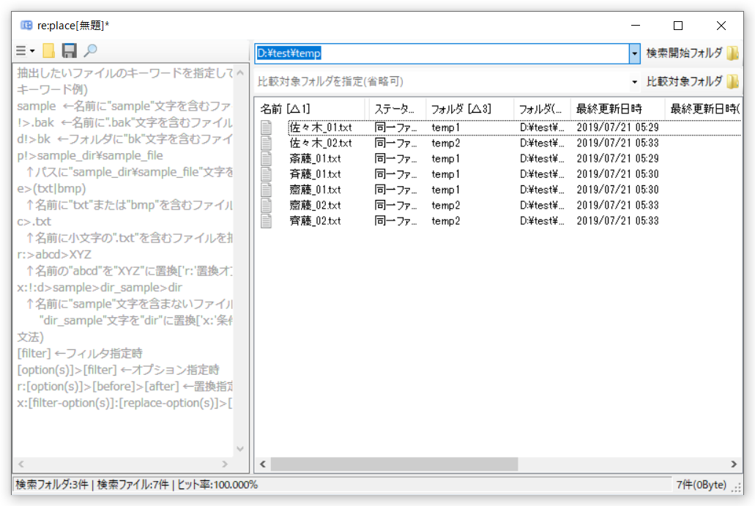755x506 pixels.
Task: Click the 比較対象フォルダ label button
Action: click(684, 82)
